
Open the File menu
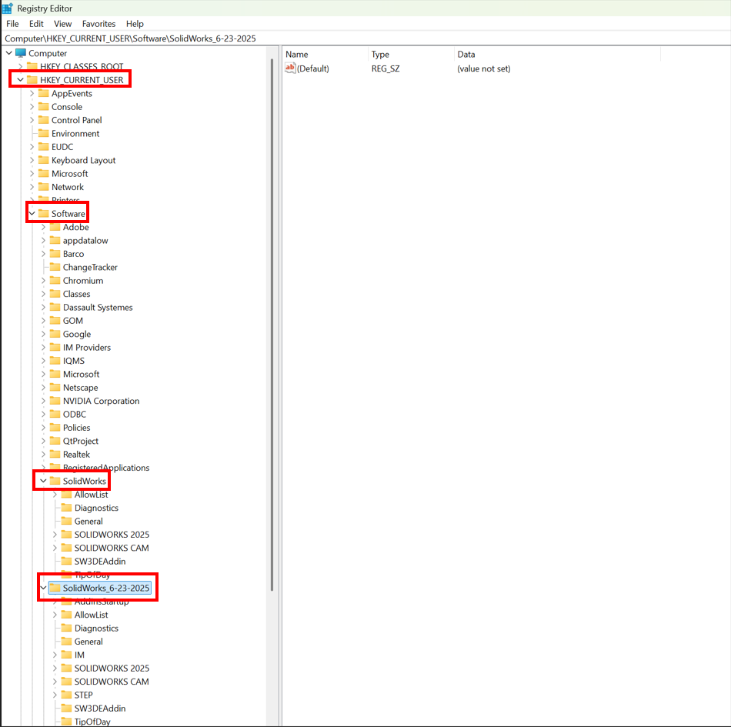pos(12,24)
